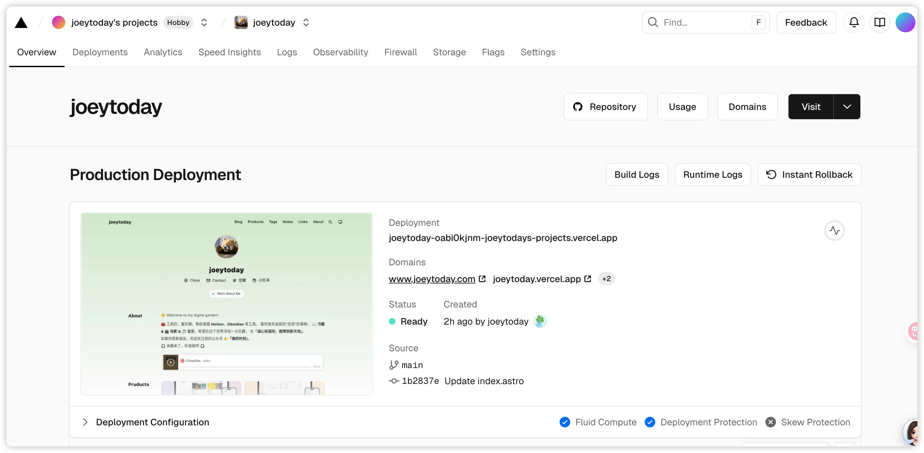The image size is (924, 453).
Task: Click the Build Logs button
Action: point(636,175)
